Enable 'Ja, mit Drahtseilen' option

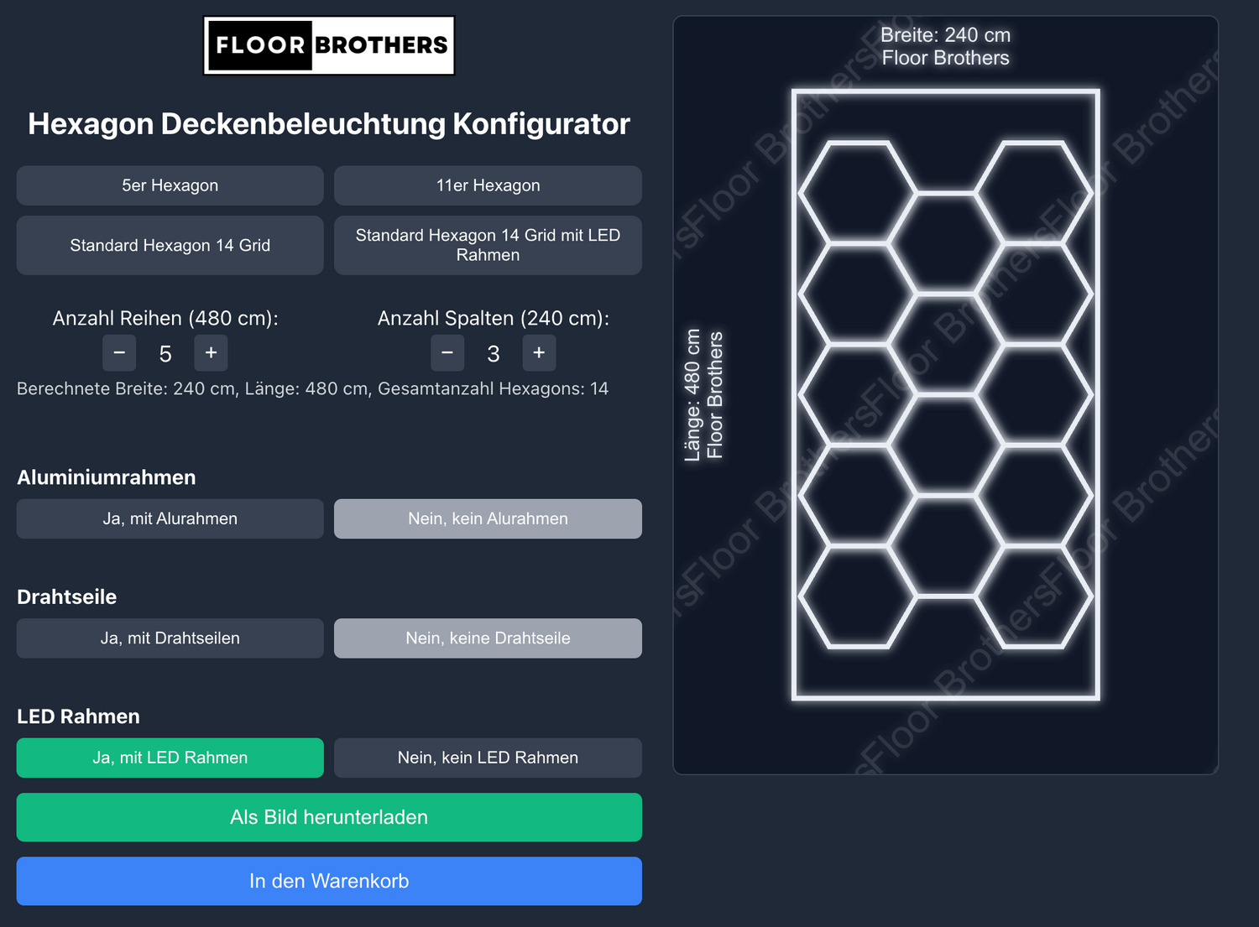click(170, 638)
